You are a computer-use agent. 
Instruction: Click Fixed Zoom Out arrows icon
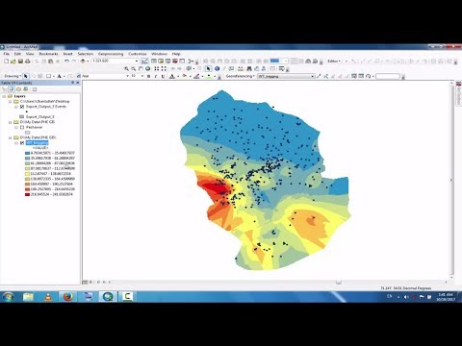[164, 68]
